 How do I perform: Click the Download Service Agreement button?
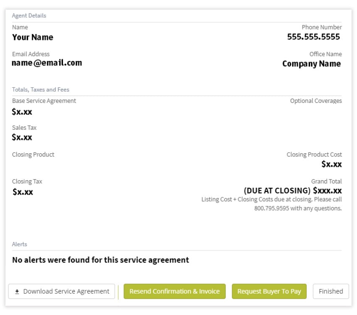pyautogui.click(x=62, y=291)
